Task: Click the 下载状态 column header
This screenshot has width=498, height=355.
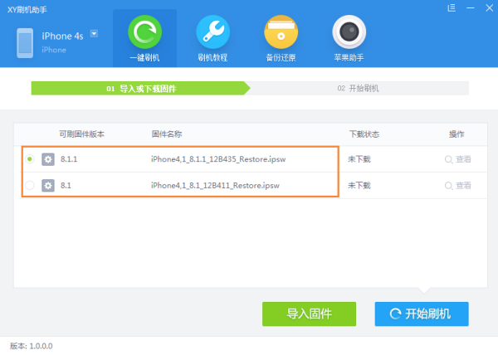Action: (x=364, y=134)
